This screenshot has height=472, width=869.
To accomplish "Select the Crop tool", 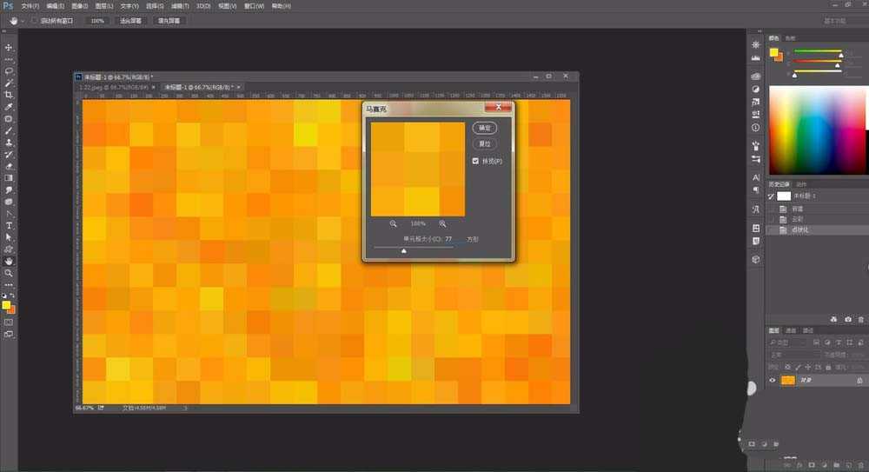I will click(x=10, y=95).
